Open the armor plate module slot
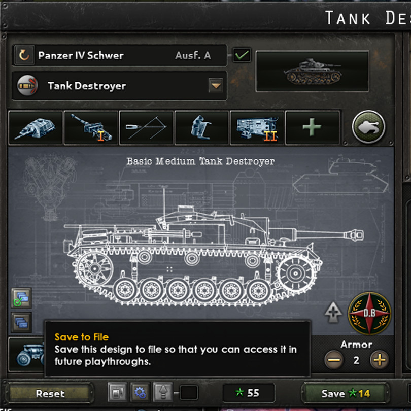 (x=201, y=128)
